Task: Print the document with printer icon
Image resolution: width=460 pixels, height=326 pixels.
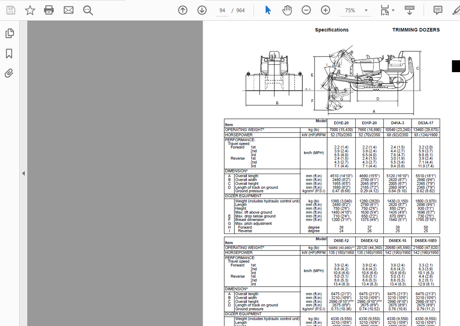Action: (x=49, y=10)
